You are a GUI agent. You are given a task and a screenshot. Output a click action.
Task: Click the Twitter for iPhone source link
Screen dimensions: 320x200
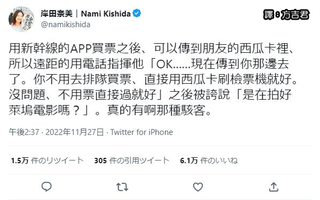(142, 132)
